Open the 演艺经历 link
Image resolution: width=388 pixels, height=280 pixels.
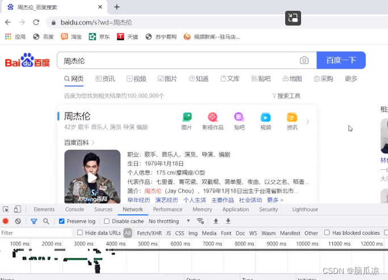click(x=166, y=200)
